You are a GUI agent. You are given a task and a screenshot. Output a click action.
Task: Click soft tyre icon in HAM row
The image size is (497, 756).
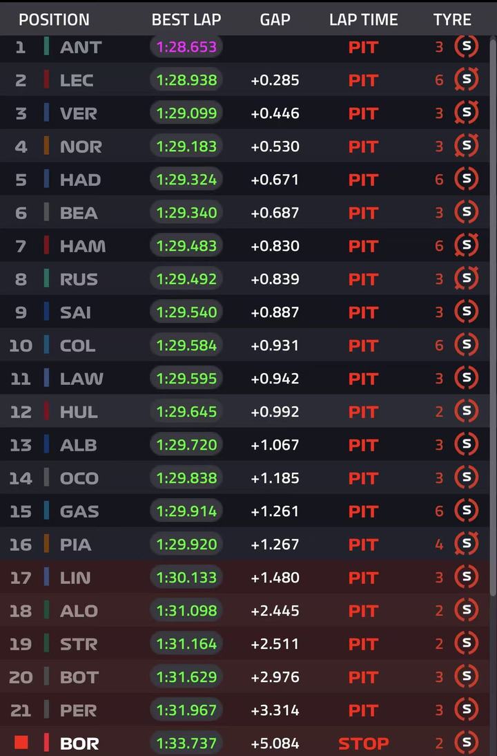(466, 245)
